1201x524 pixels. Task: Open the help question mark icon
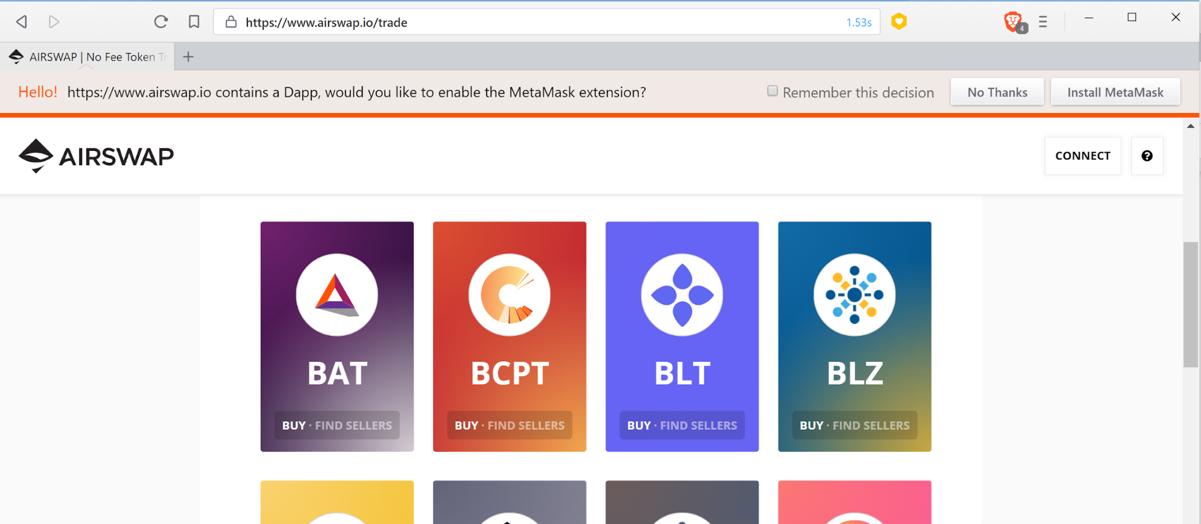[x=1147, y=156]
